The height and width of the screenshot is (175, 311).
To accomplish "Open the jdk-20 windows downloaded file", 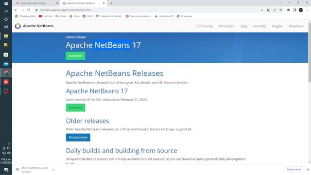I will coord(34,170).
